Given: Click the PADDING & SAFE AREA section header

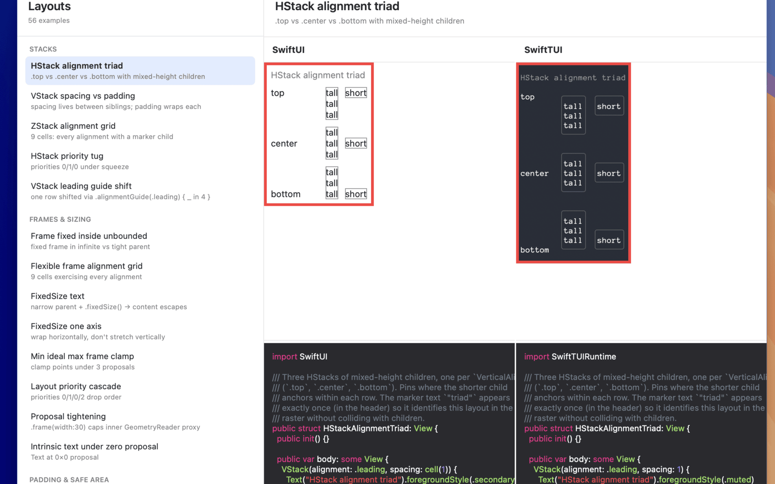Looking at the screenshot, I should tap(69, 480).
